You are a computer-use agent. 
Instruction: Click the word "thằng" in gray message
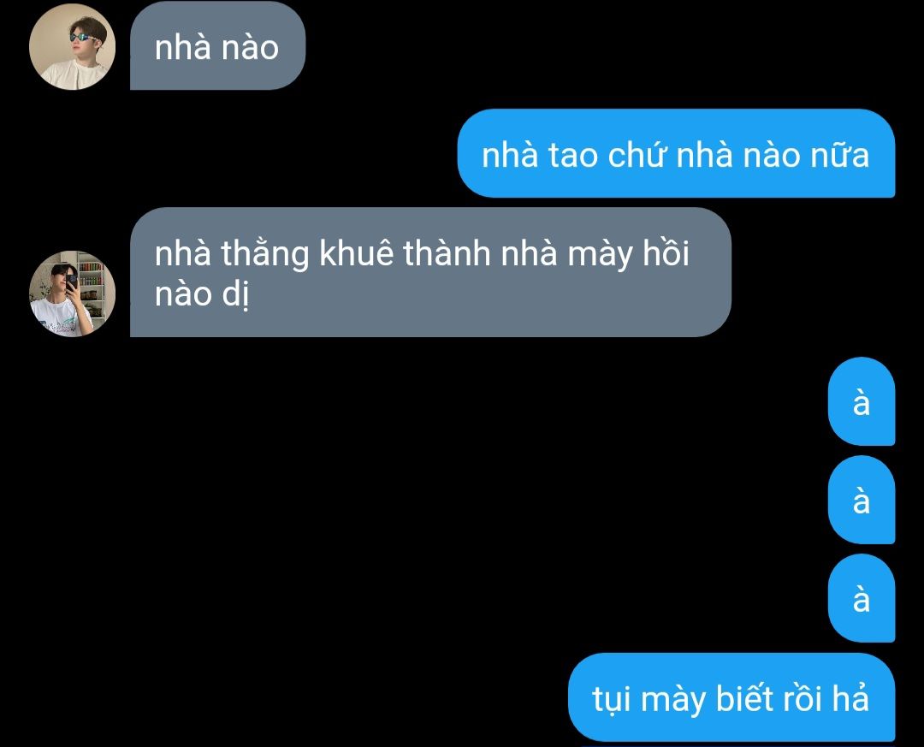pos(265,255)
